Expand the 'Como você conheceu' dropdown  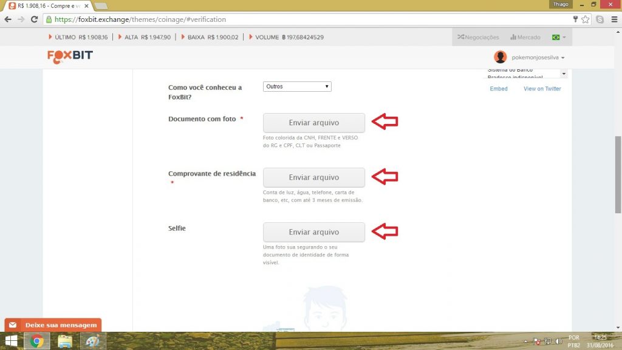coord(298,87)
